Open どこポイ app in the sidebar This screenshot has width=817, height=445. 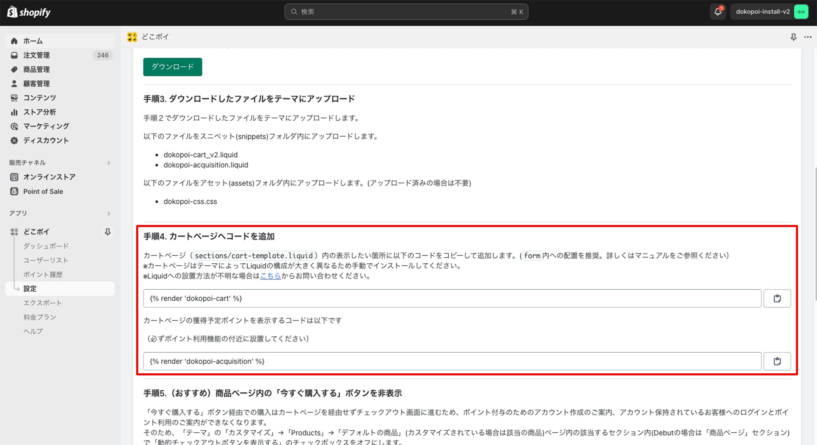click(36, 232)
